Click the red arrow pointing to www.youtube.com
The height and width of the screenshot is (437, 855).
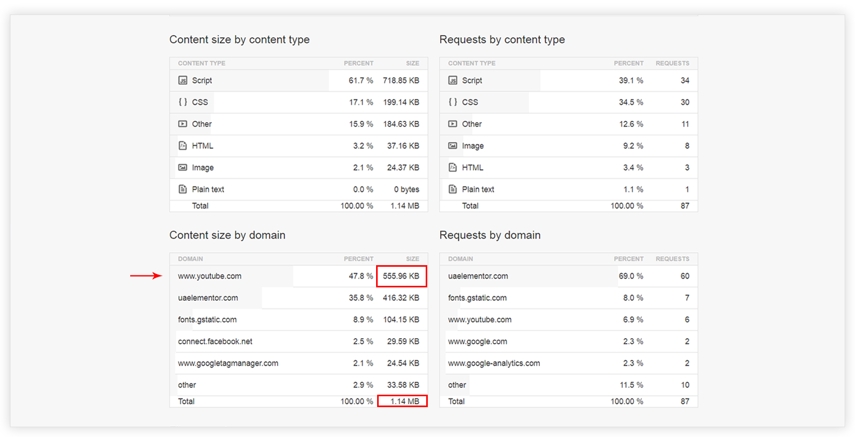click(x=146, y=276)
